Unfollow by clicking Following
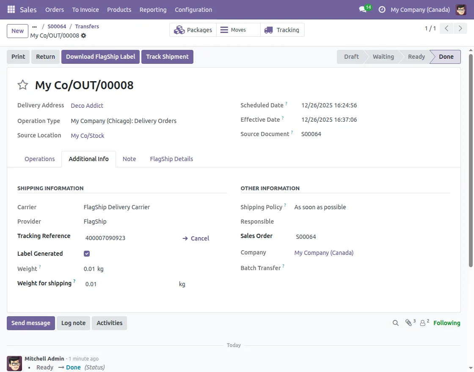 tap(446, 323)
